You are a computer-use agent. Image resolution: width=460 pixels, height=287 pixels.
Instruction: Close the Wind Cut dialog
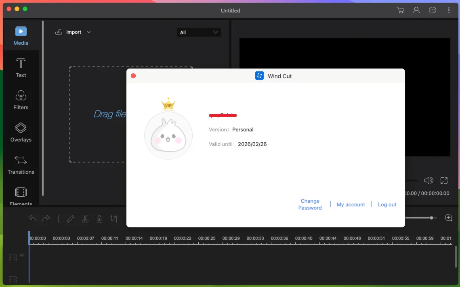(x=133, y=76)
